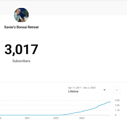Click the 2.2K y-axis label
127x121 pixels.
(x=117, y=105)
